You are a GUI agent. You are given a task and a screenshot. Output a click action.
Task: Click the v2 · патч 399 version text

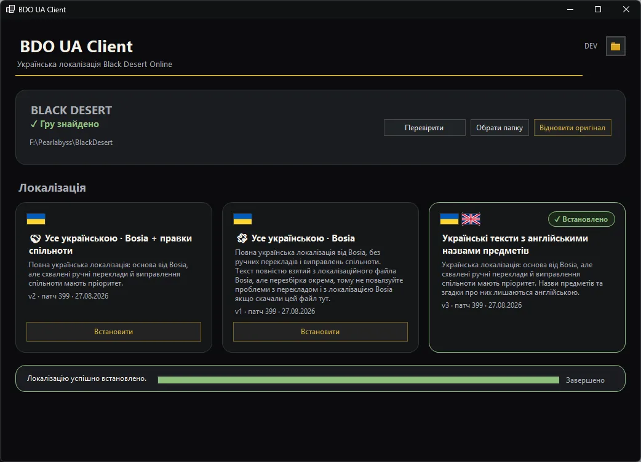(x=68, y=296)
